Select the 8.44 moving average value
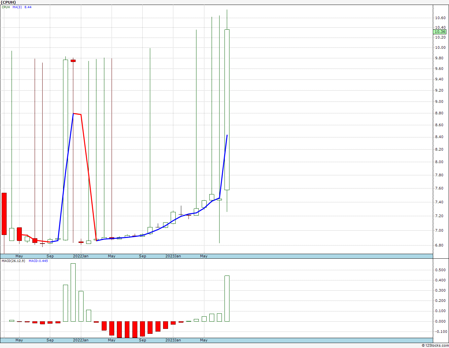 28,7
